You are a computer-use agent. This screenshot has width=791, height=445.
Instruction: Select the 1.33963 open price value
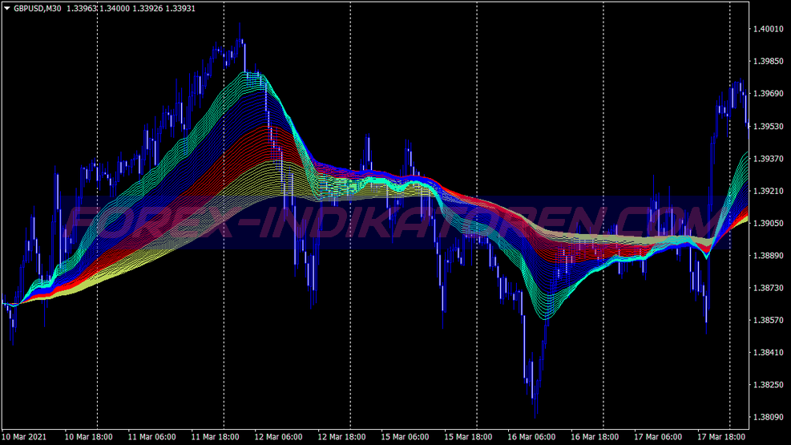click(82, 9)
